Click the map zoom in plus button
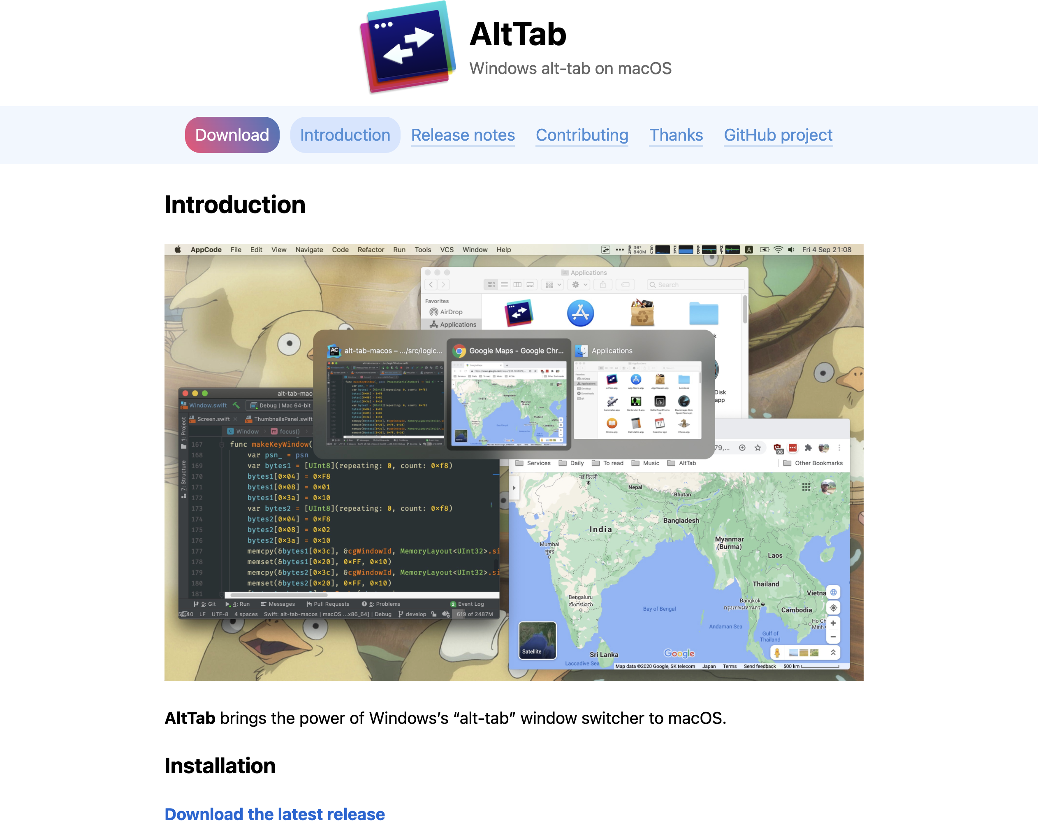 click(833, 623)
